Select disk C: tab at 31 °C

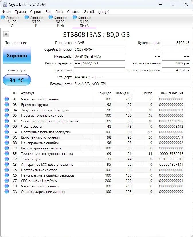[12, 21]
